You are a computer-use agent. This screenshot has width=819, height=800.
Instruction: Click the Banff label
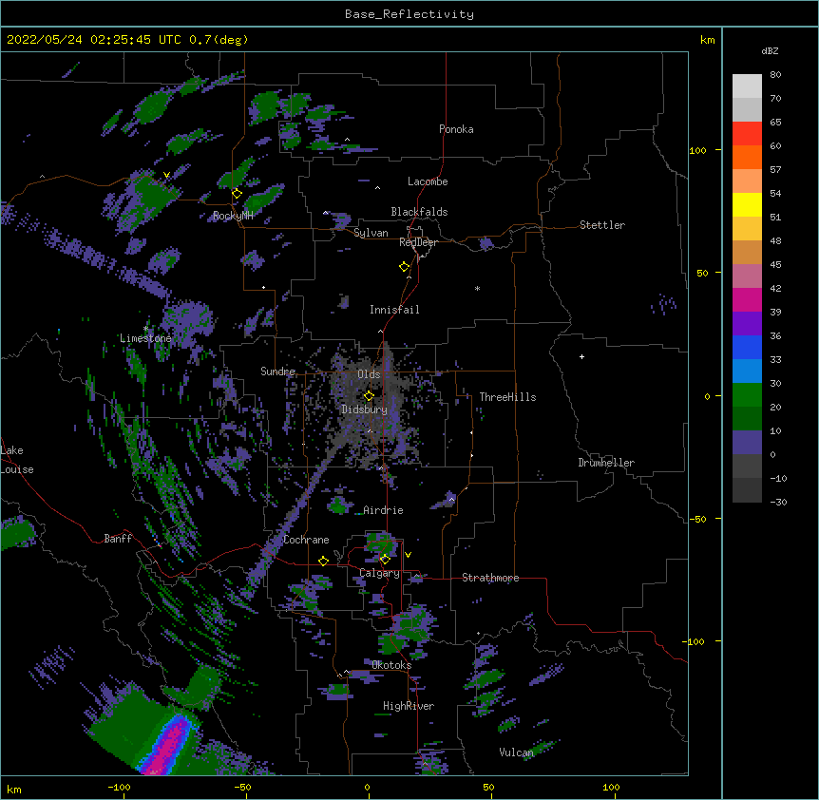point(118,539)
